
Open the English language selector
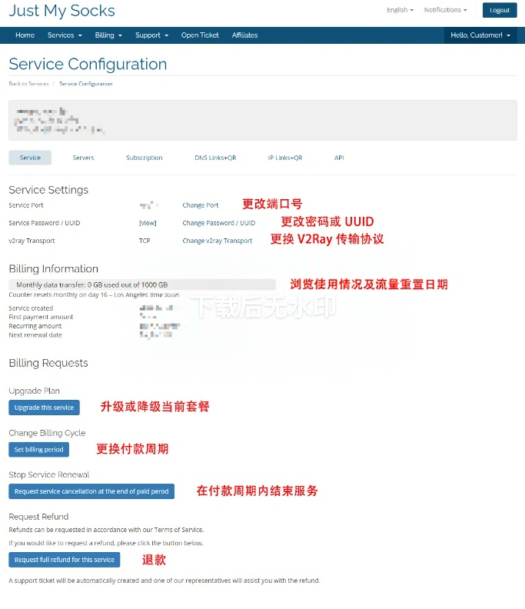400,10
